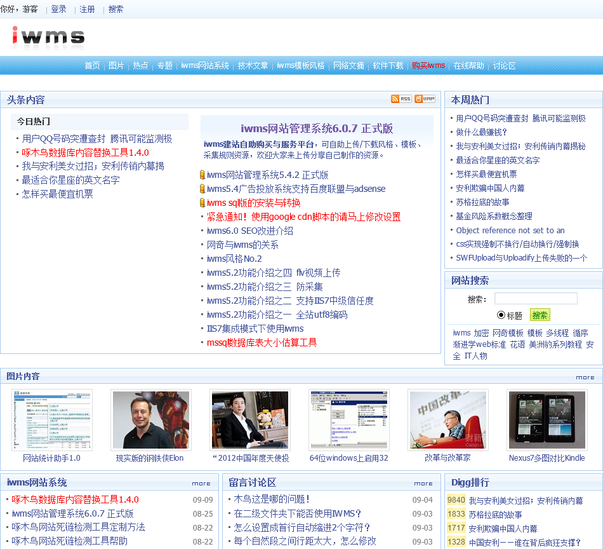Click the 登录 link at top

click(x=58, y=10)
